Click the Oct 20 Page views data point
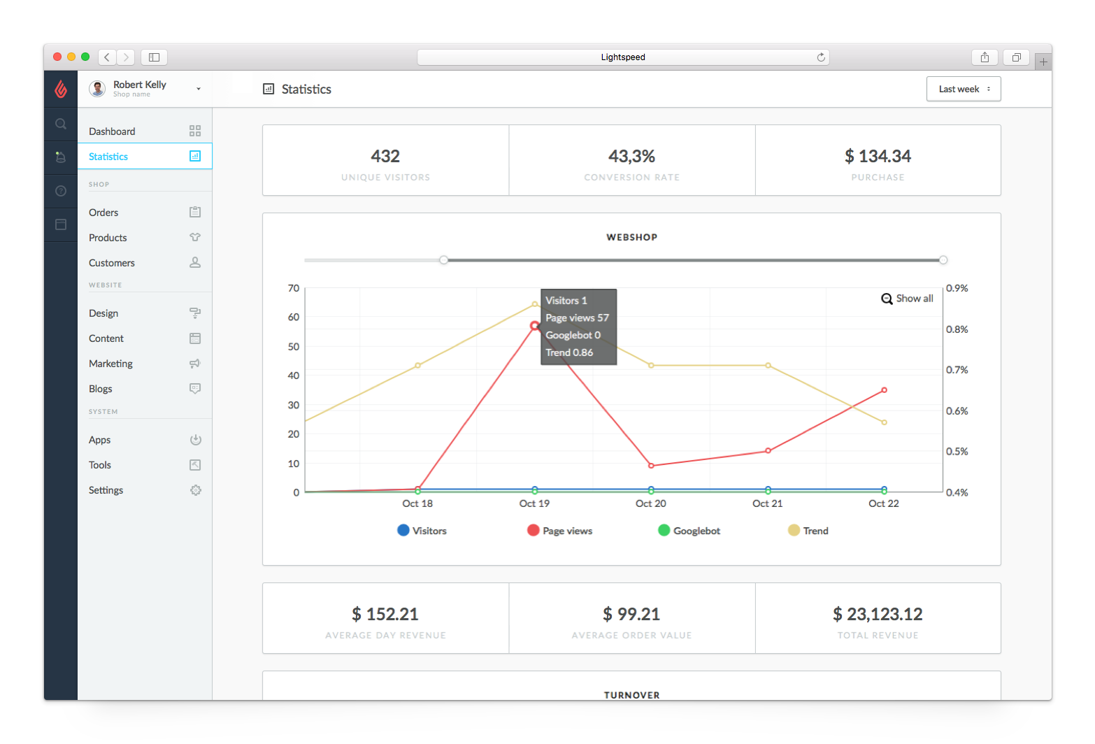 point(651,466)
